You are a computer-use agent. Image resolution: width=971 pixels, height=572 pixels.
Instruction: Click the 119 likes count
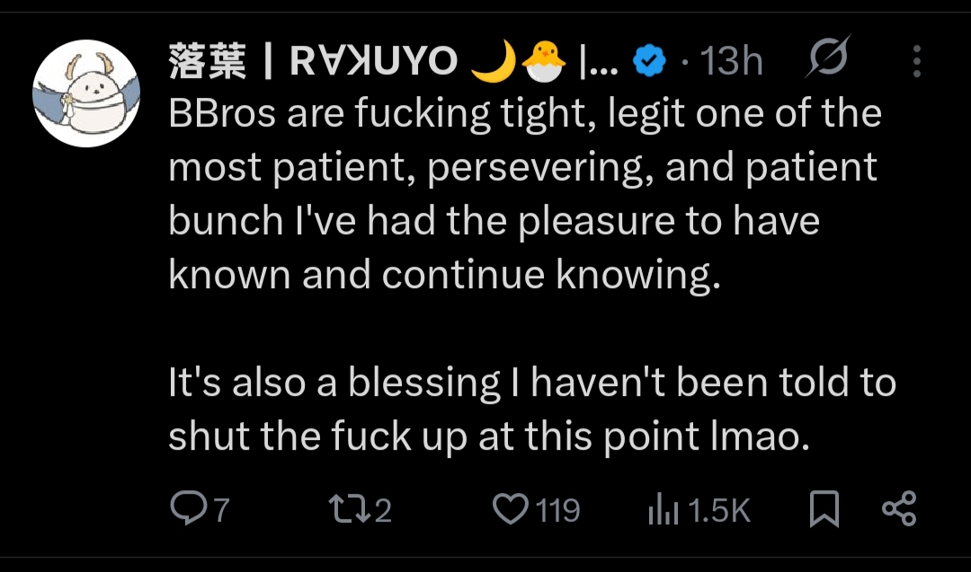coord(557,511)
